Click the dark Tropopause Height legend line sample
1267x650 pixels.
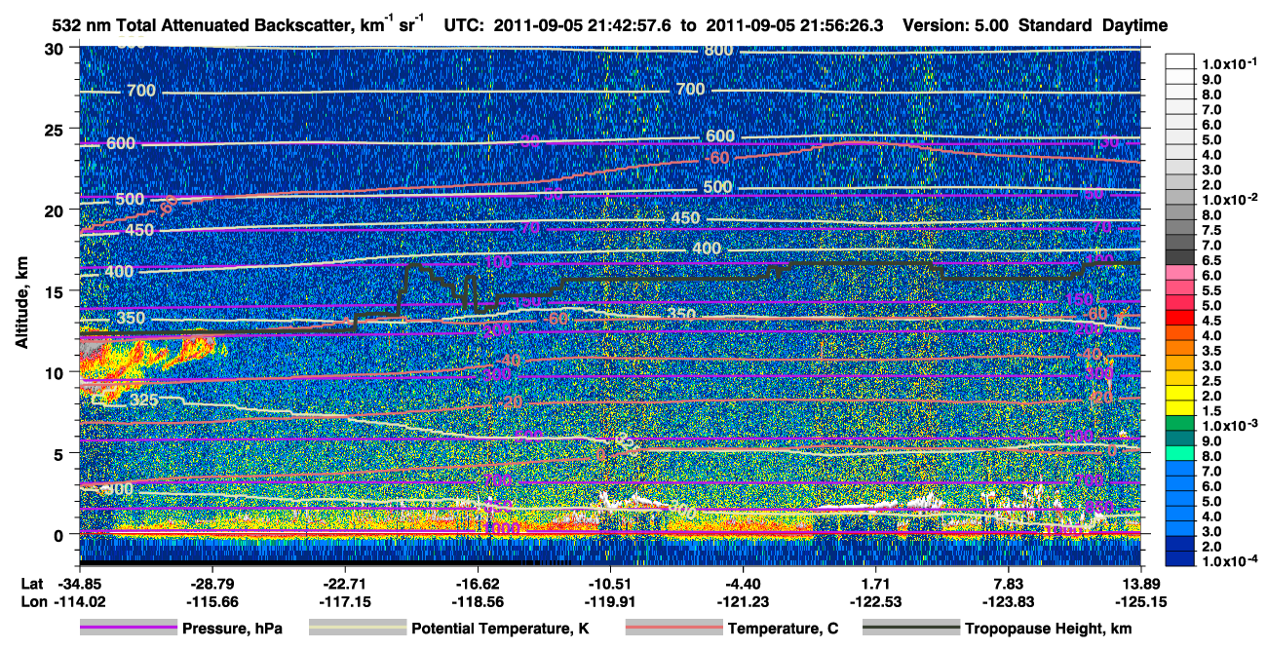[x=910, y=629]
